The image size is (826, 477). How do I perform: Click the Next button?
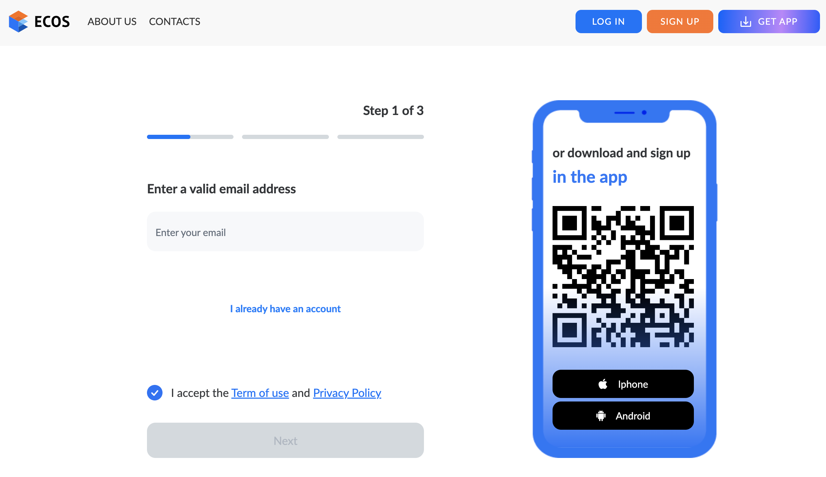click(x=285, y=440)
